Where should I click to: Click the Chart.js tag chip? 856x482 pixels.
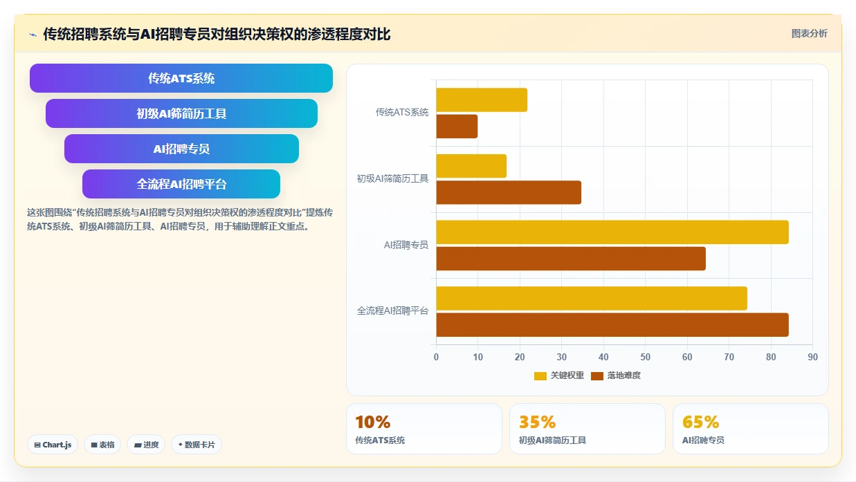pyautogui.click(x=53, y=445)
